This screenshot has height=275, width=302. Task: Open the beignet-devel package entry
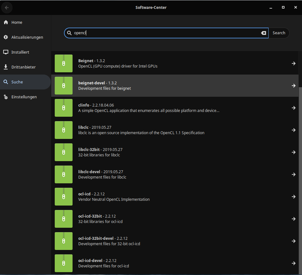[x=175, y=86]
